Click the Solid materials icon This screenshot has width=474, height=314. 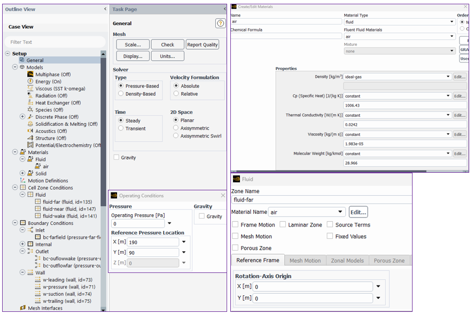(x=30, y=173)
